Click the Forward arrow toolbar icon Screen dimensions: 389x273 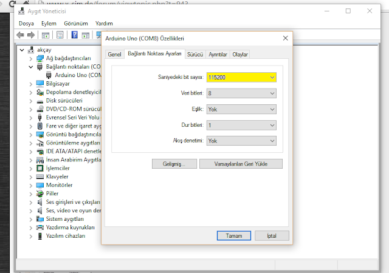[31, 35]
